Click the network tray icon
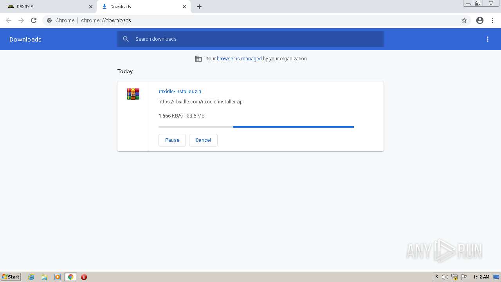 tap(454, 277)
